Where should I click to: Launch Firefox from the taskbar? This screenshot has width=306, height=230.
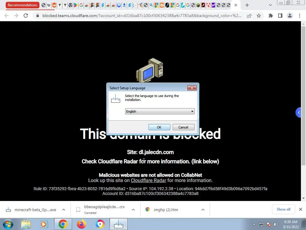click(81, 224)
